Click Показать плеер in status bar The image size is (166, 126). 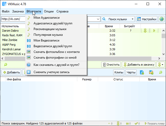pos(155,123)
